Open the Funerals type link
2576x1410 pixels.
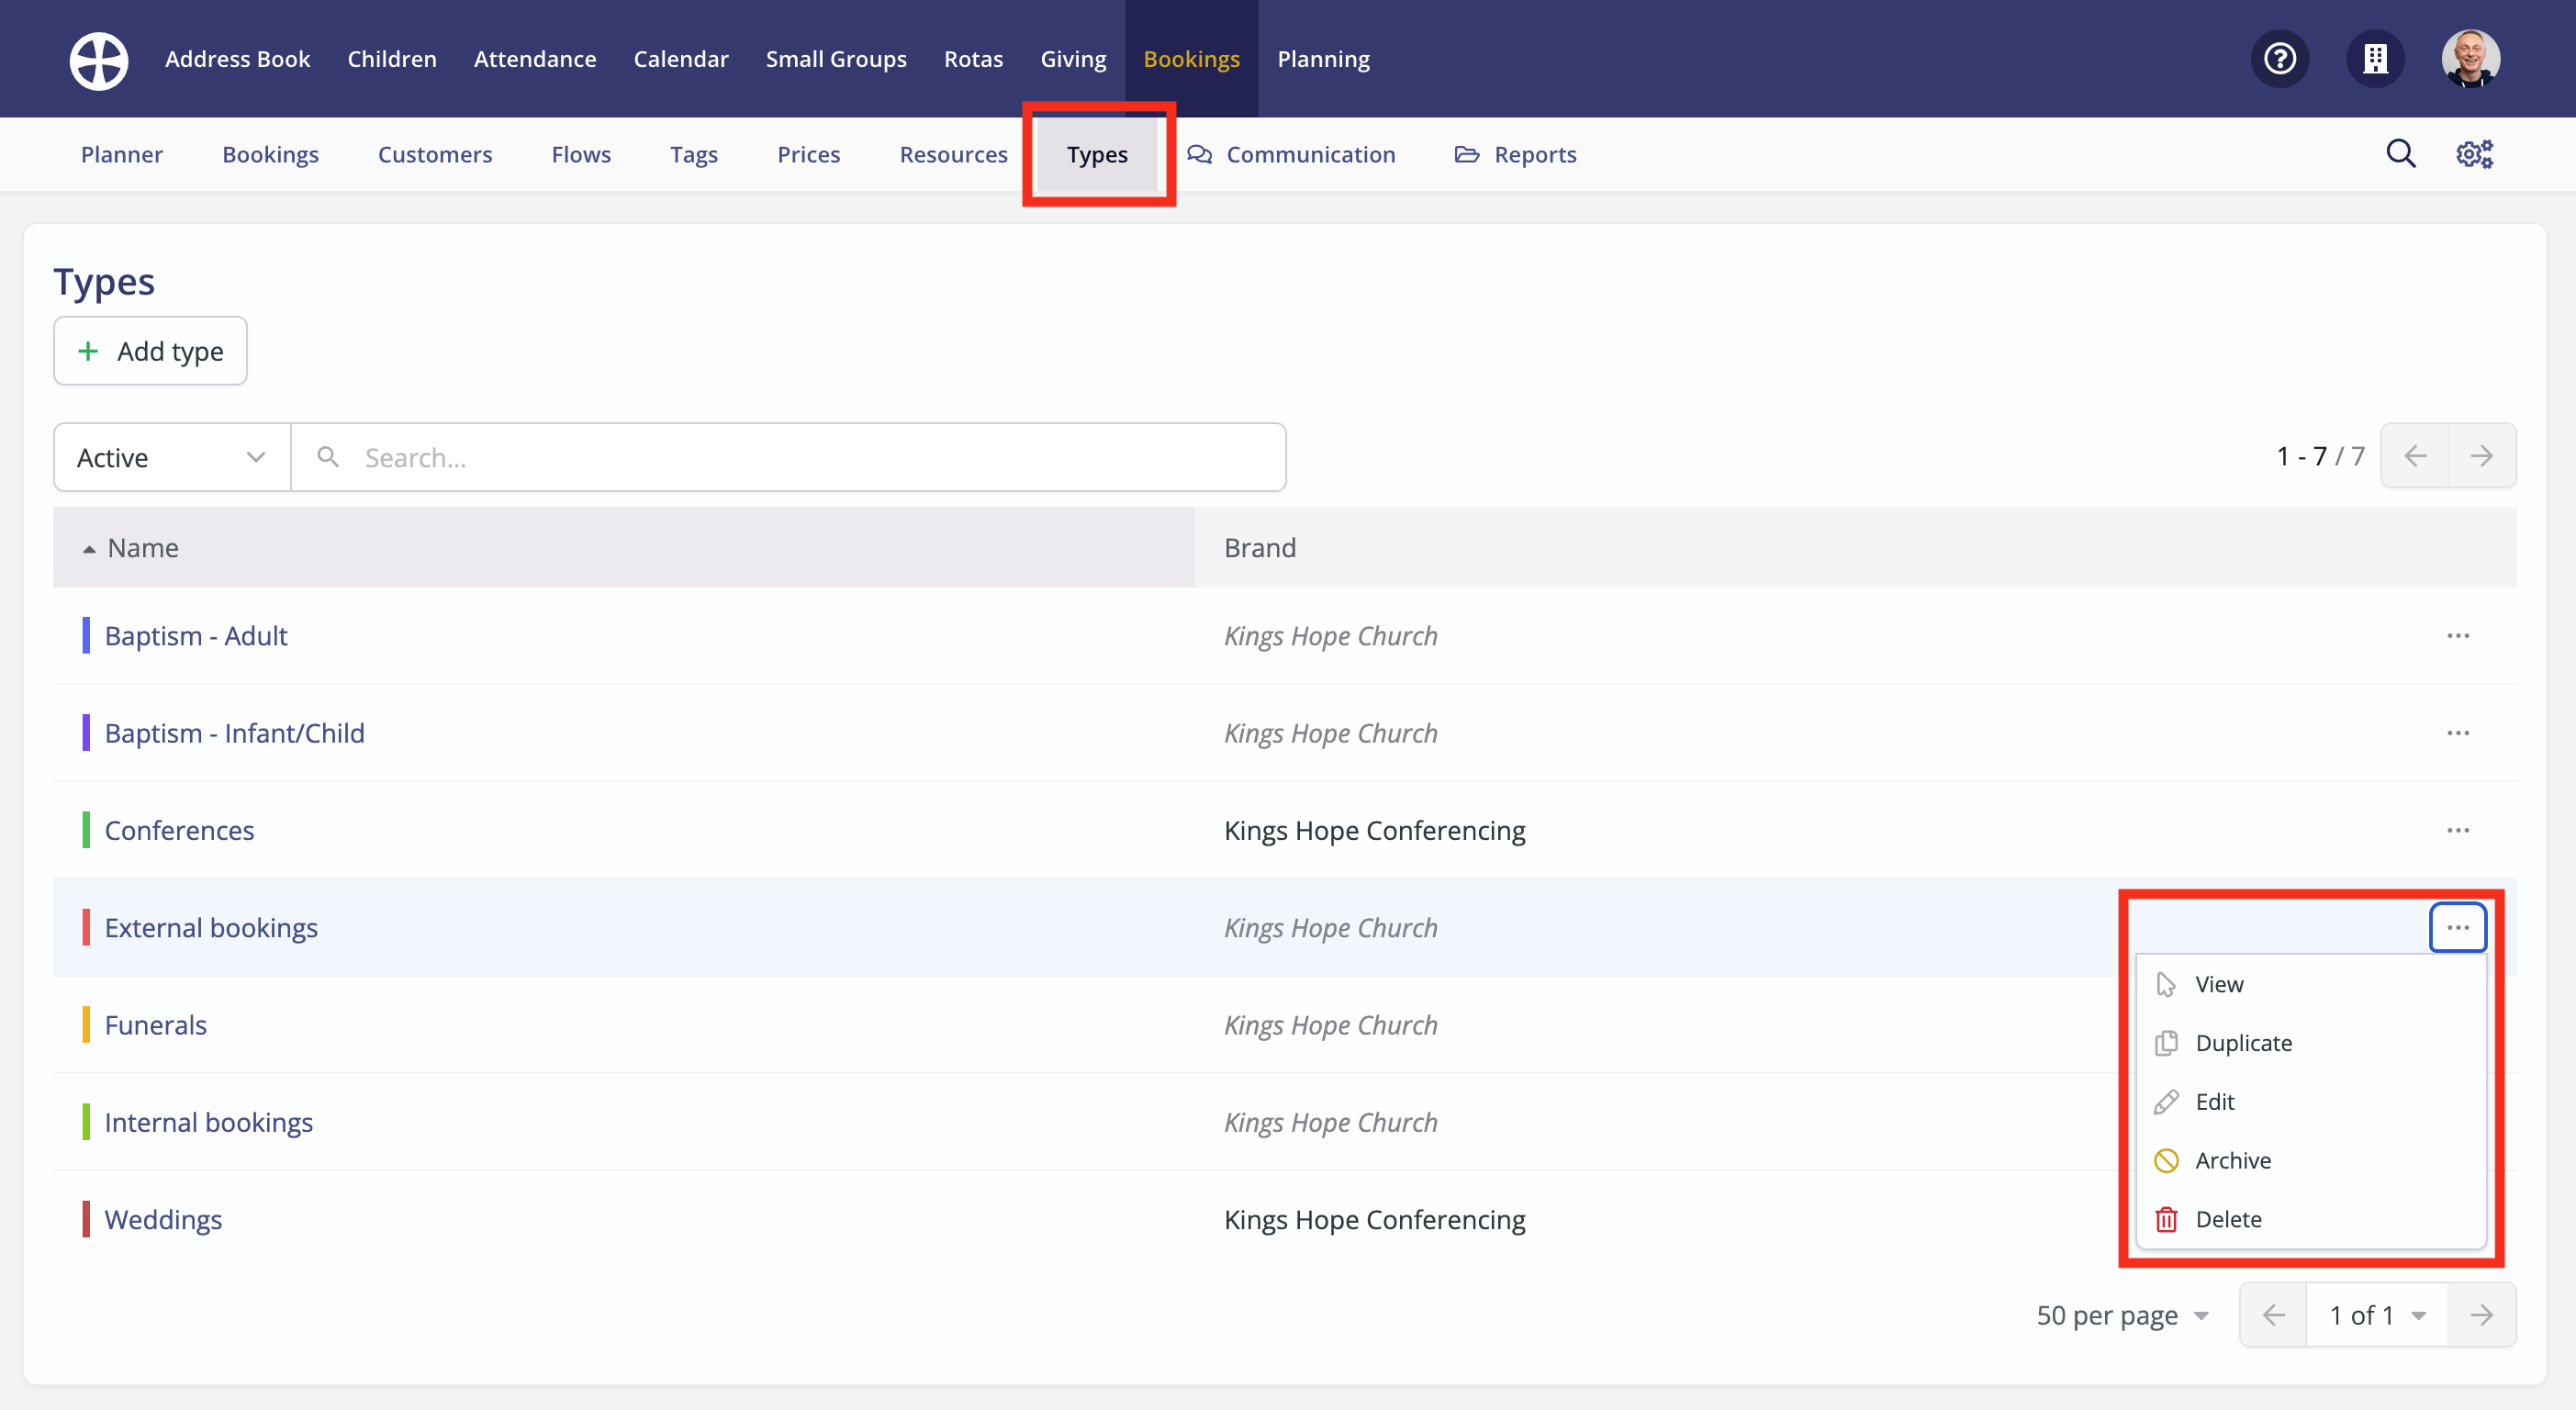pyautogui.click(x=155, y=1025)
